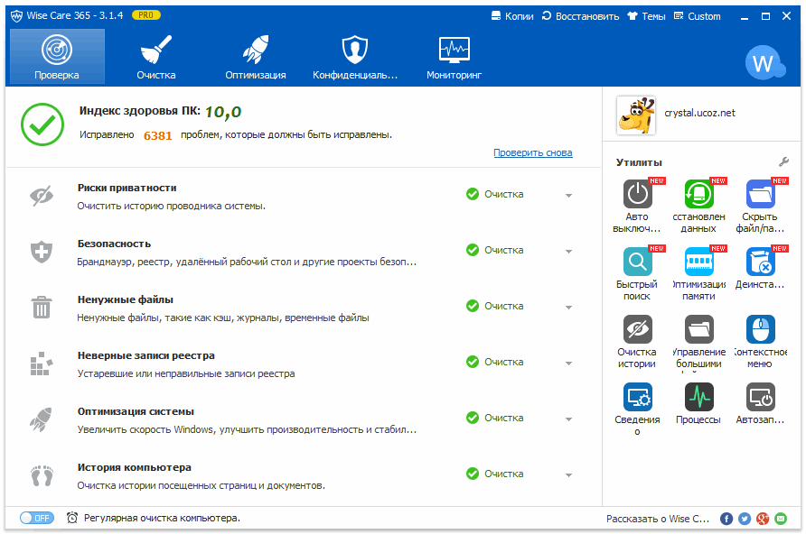Click the Рассказать о Wise C… text
806x534 pixels.
658,519
